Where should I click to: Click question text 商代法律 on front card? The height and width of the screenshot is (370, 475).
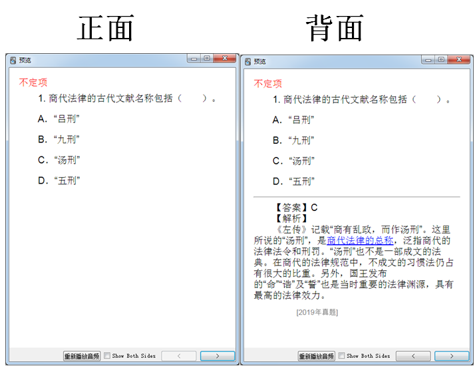coord(68,98)
